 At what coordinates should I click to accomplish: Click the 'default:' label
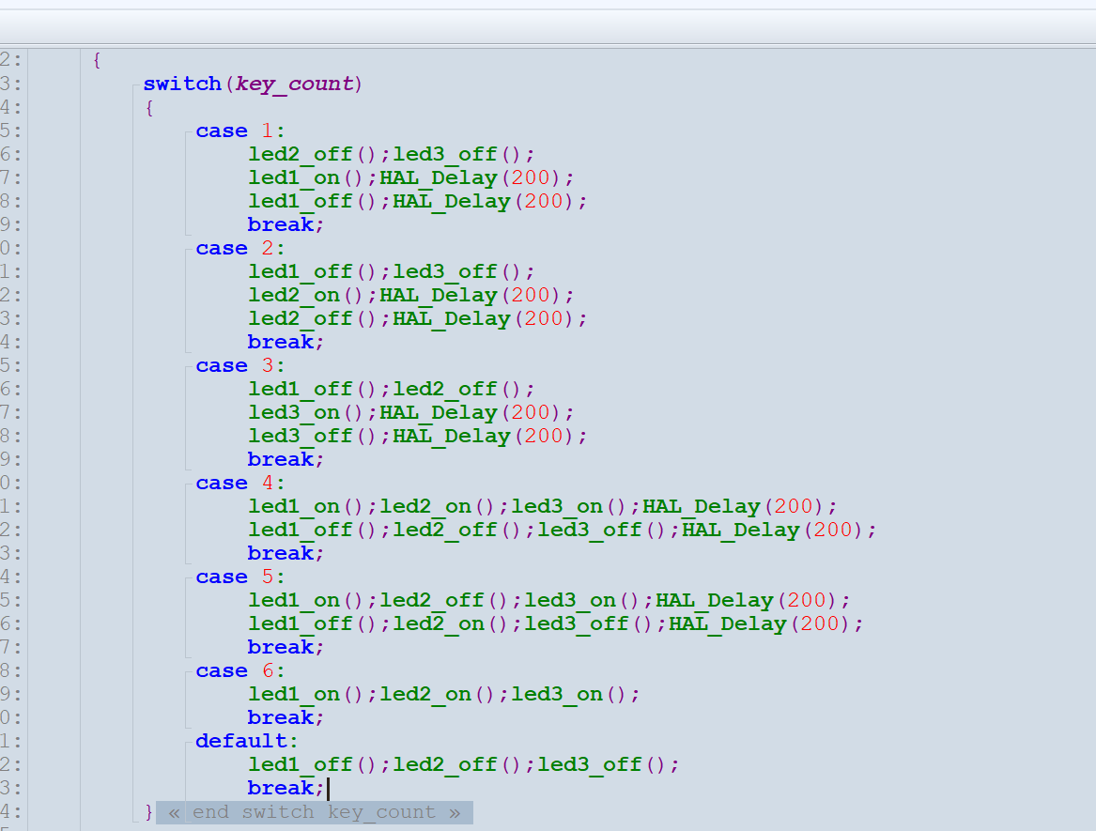tap(247, 741)
